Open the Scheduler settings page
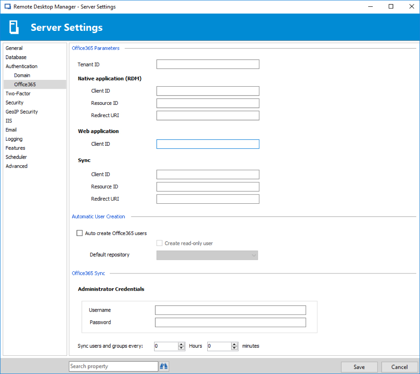Image resolution: width=420 pixels, height=374 pixels. click(16, 157)
